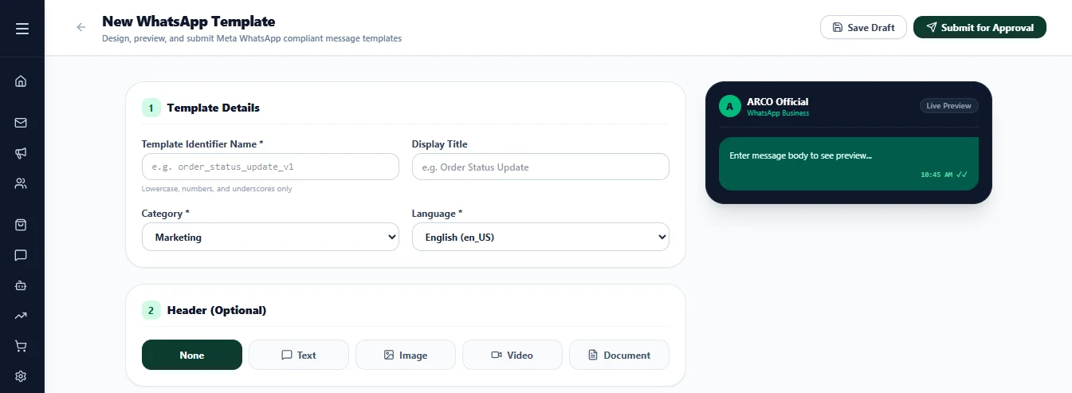Open the shopping cart sidebar icon
The width and height of the screenshot is (1072, 393).
click(22, 346)
